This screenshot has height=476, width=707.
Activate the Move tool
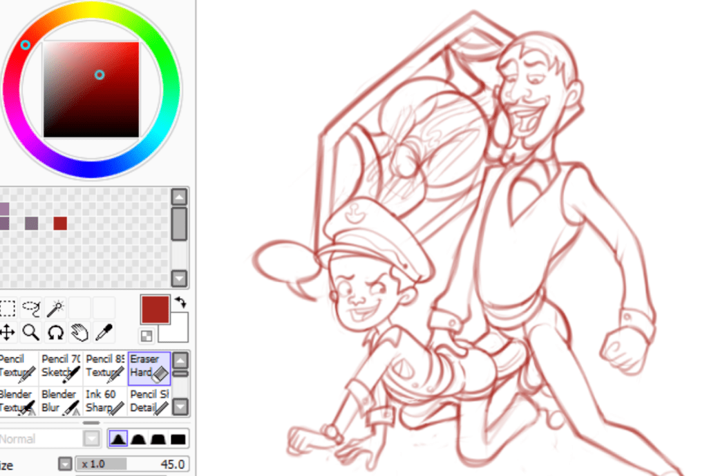pos(7,333)
